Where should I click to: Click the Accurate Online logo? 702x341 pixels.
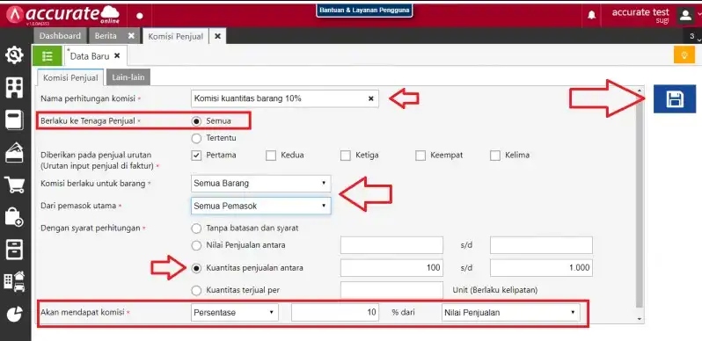click(62, 14)
